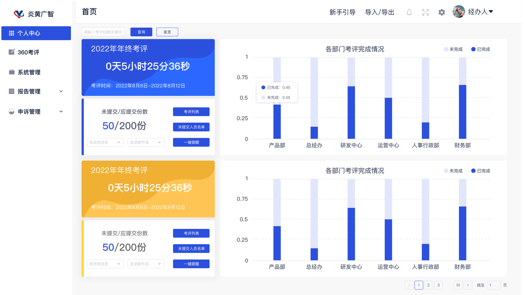Open 新手引导 in the top bar
Image resolution: width=524 pixels, height=295 pixels.
tap(342, 12)
